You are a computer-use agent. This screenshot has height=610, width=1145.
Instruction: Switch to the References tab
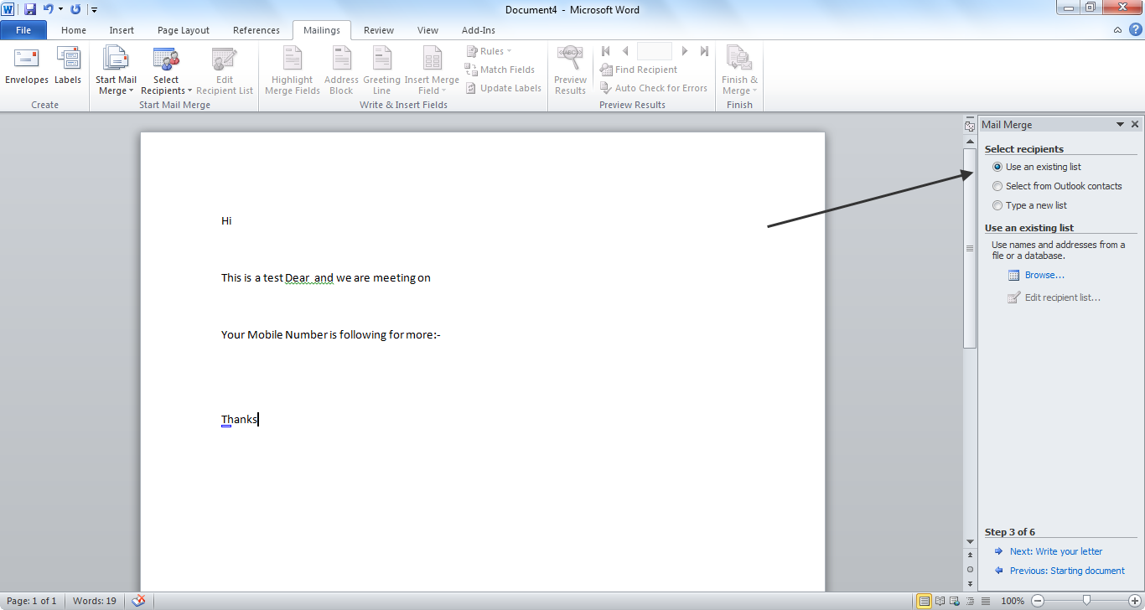(256, 30)
